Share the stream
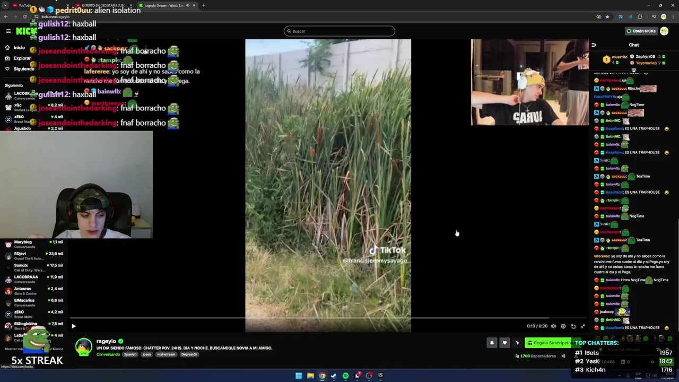 (563, 356)
